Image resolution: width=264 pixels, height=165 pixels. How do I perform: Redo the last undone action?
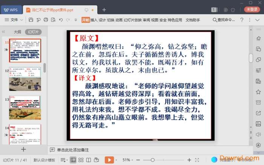pos(68,20)
